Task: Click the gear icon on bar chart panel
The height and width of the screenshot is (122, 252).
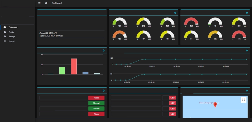Action: (104, 50)
